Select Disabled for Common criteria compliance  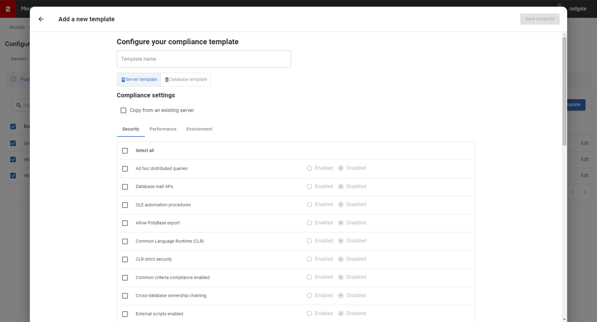click(x=341, y=277)
